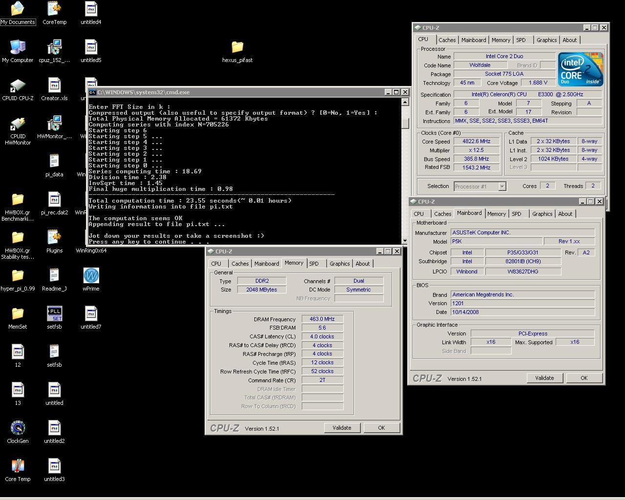Launch CPUID CPU-Z shortcut

tap(18, 89)
